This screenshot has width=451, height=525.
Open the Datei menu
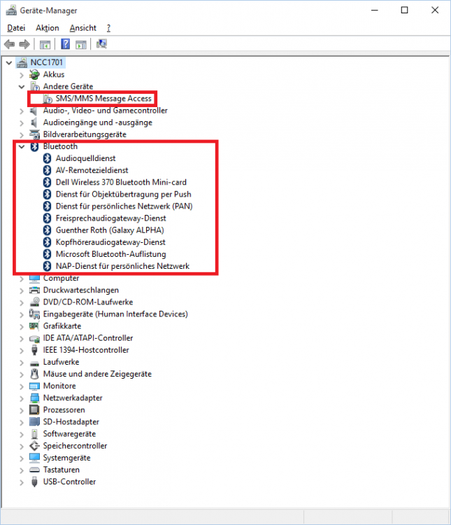point(16,28)
